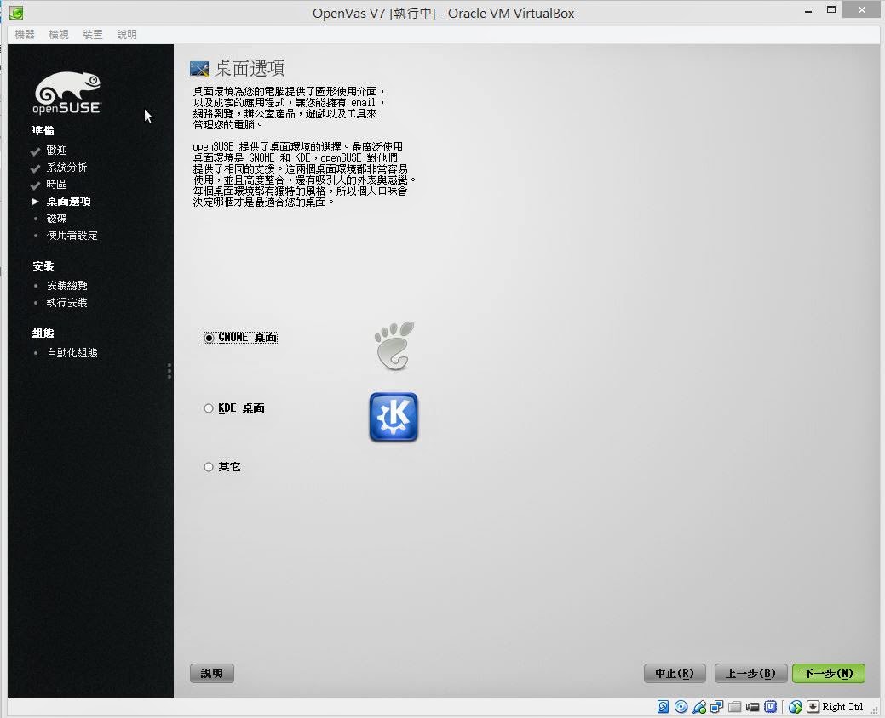Click the 安裝總覽 step in the sidebar
This screenshot has height=718, width=885.
pos(66,286)
